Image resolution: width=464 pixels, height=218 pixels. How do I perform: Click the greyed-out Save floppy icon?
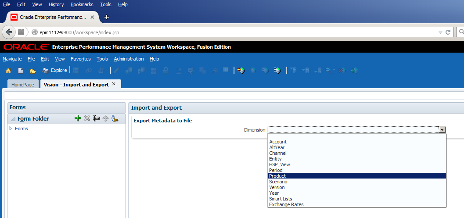pyautogui.click(x=76, y=70)
